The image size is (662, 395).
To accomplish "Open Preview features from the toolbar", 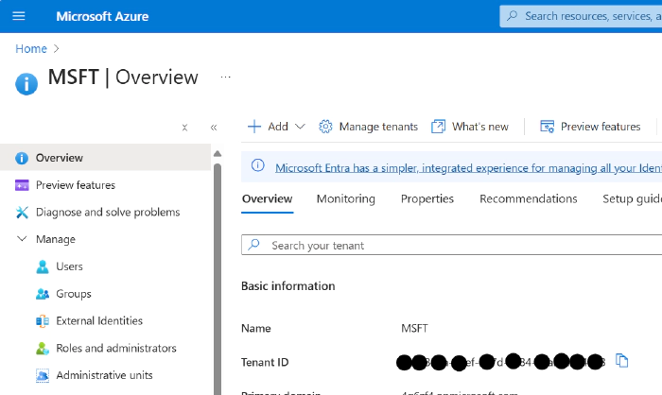I will tap(590, 127).
